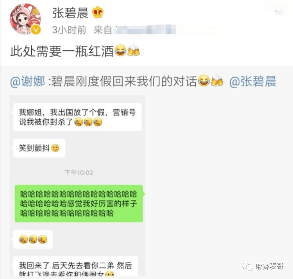This screenshot has height=279, width=293.
Task: Open 张碧晨's profile avatar
Action: point(25,19)
